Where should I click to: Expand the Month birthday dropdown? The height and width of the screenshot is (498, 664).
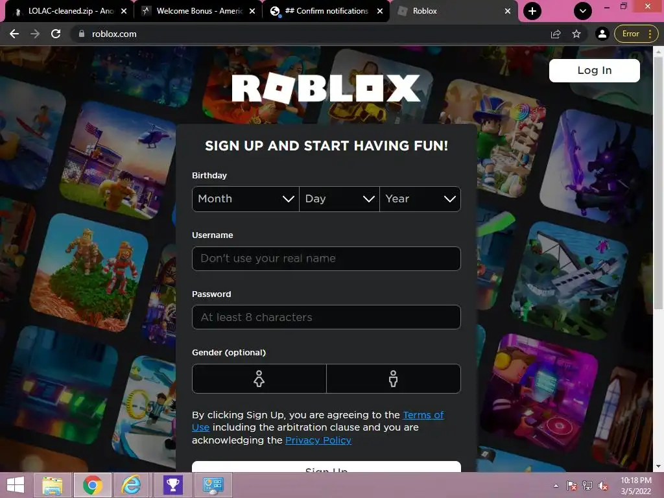tap(246, 199)
